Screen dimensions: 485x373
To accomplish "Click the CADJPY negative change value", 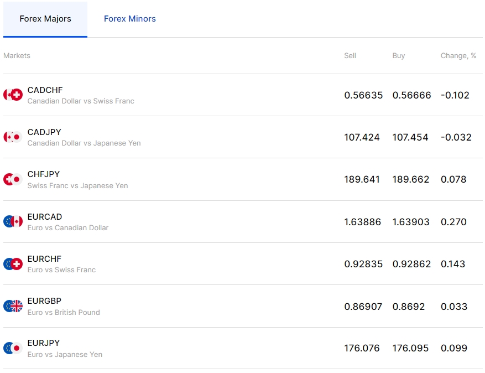I will (x=456, y=137).
